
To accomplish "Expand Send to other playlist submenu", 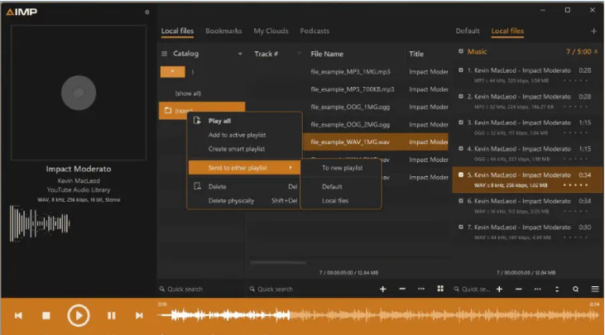I will (x=245, y=168).
